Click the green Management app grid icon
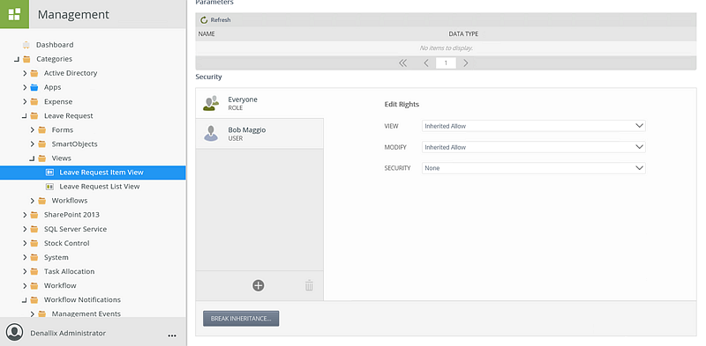 (14, 14)
